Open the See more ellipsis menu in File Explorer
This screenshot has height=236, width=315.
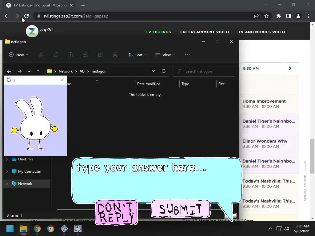coord(187,55)
